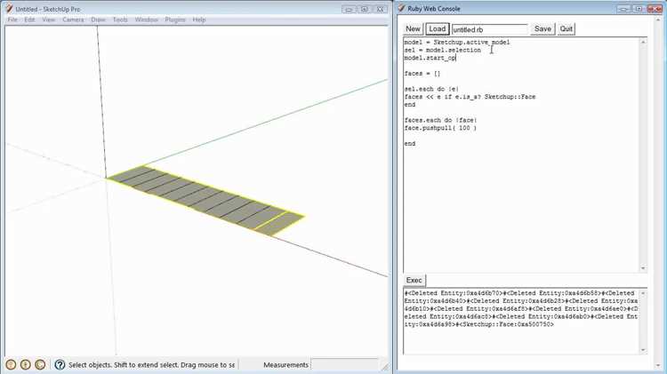Click the New button in Ruby console
The height and width of the screenshot is (374, 667).
pyautogui.click(x=413, y=29)
